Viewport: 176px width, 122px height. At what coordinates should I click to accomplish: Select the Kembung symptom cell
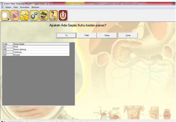[41, 52]
